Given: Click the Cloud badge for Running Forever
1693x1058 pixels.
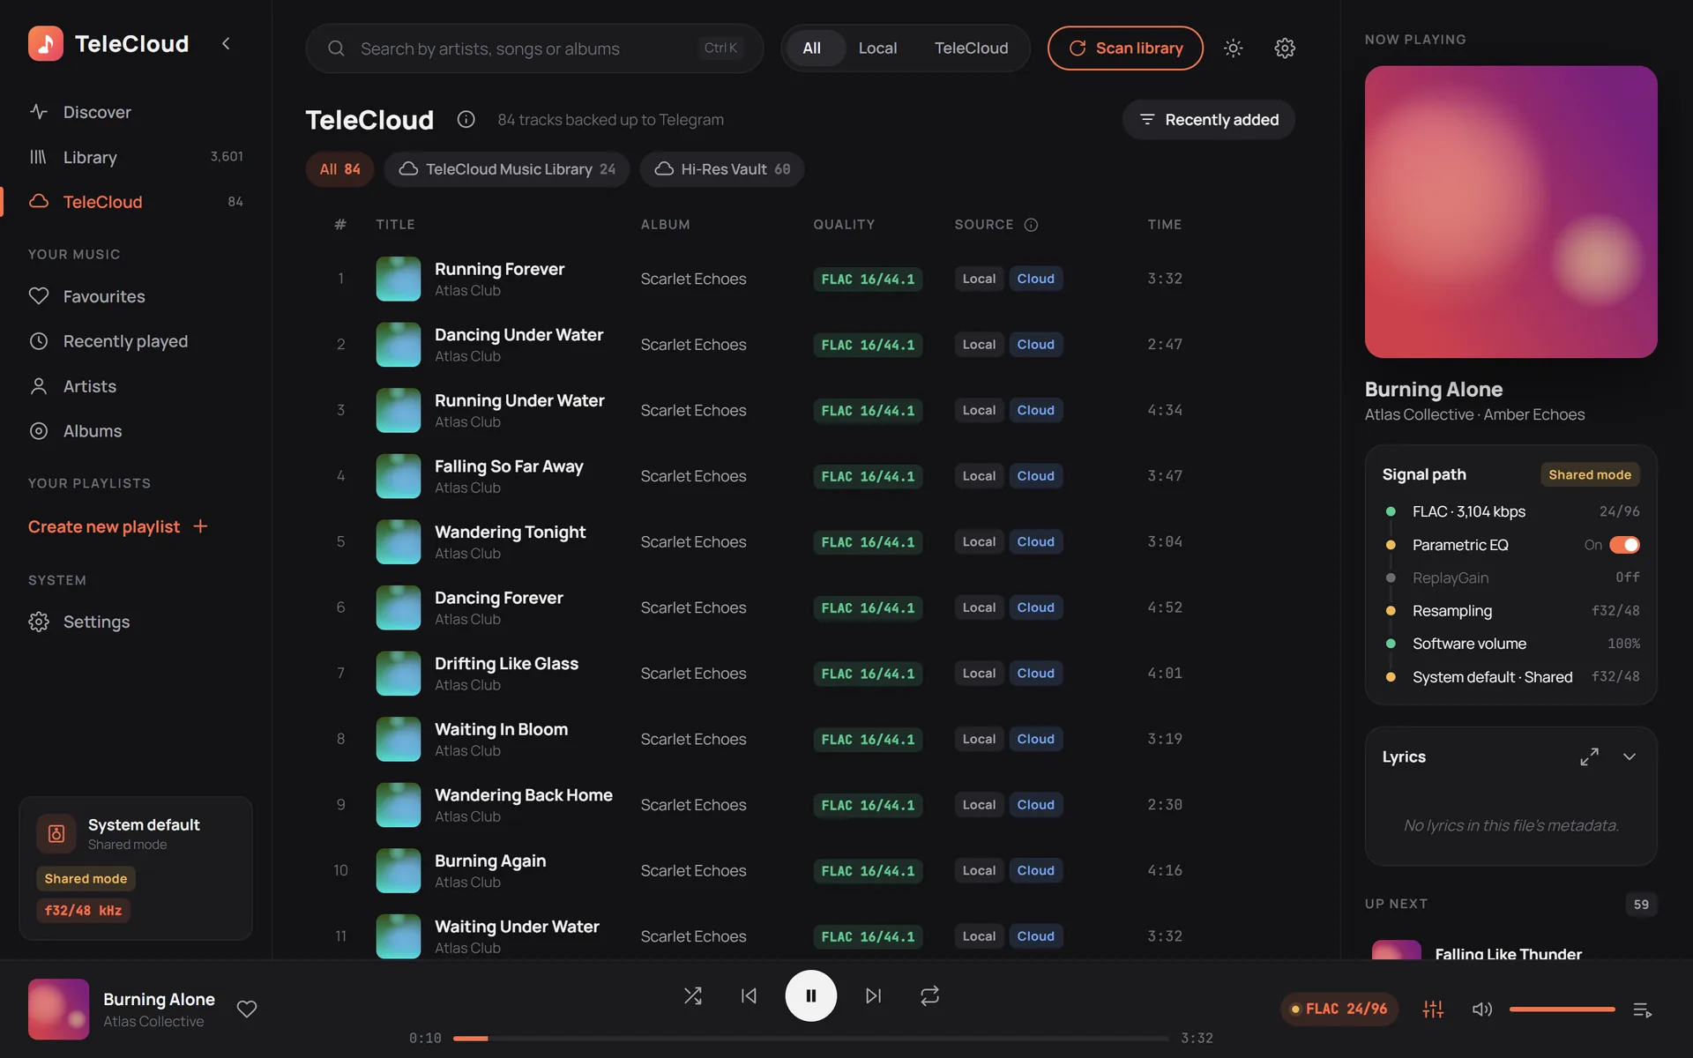Looking at the screenshot, I should 1035,279.
